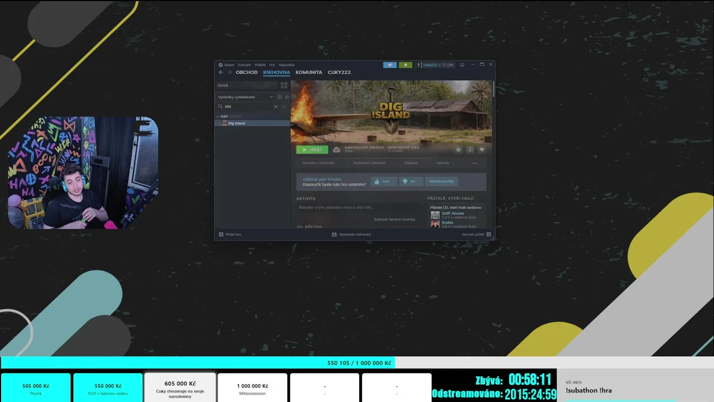Open the CUKY222 profile tab
This screenshot has height=402, width=714.
pyautogui.click(x=339, y=72)
